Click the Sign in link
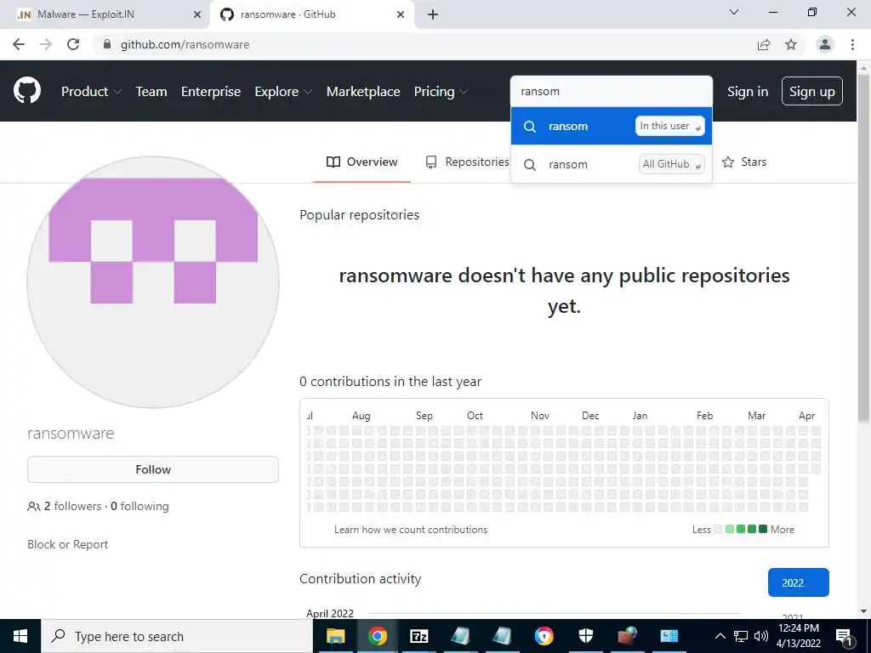Image resolution: width=871 pixels, height=653 pixels. coord(748,92)
